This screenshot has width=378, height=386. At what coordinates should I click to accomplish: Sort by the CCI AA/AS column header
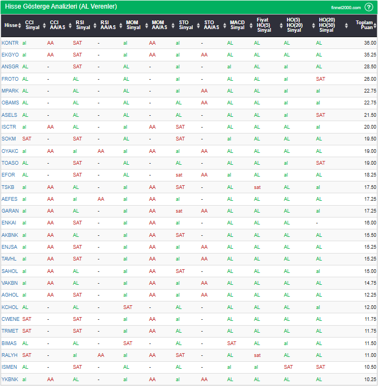click(57, 25)
